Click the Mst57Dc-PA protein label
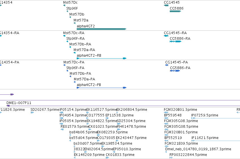Screen dimensions: 240x159 tap(74, 62)
